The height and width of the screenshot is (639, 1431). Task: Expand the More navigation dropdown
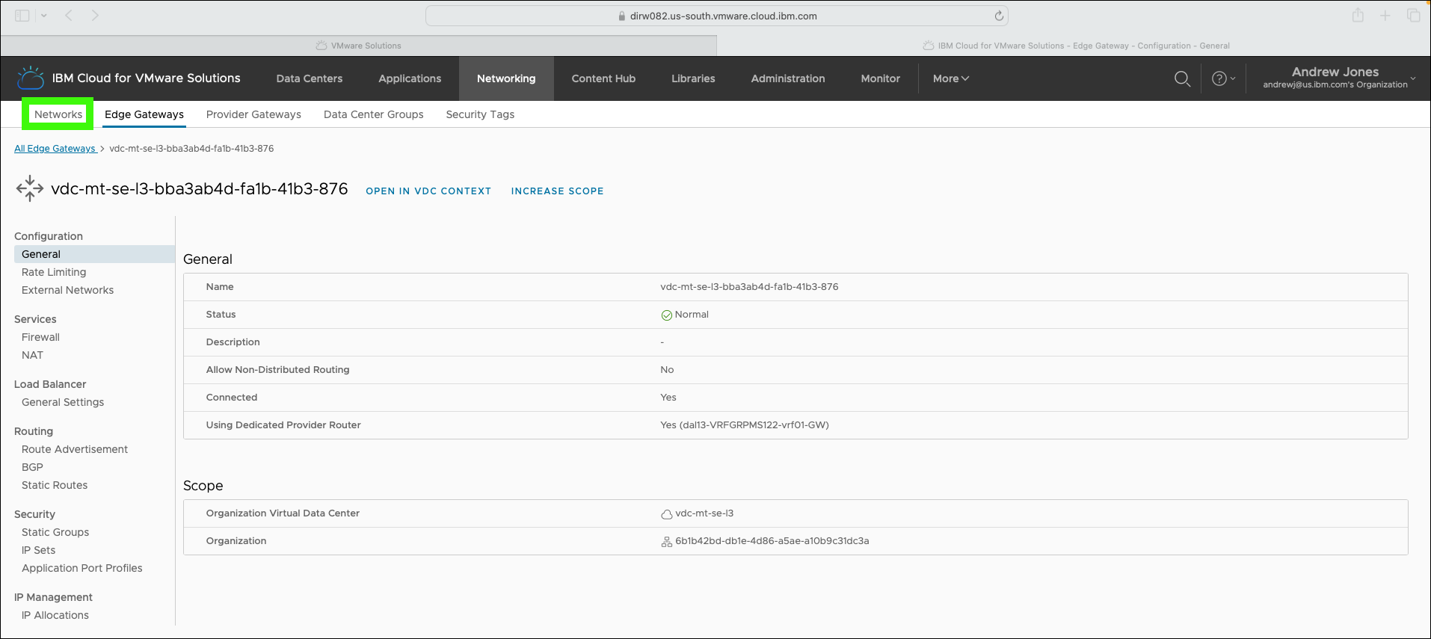pyautogui.click(x=950, y=78)
